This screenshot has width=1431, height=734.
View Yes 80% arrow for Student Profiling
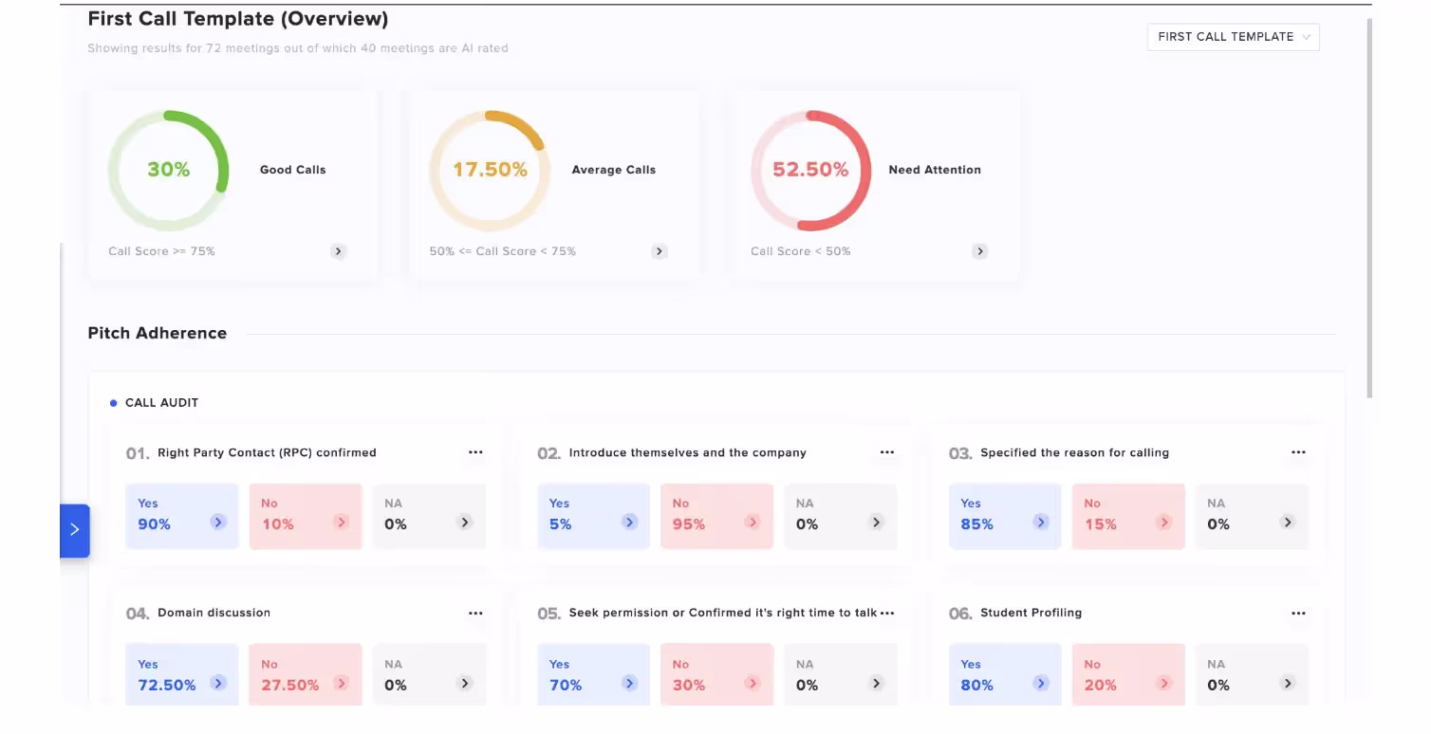click(x=1041, y=683)
